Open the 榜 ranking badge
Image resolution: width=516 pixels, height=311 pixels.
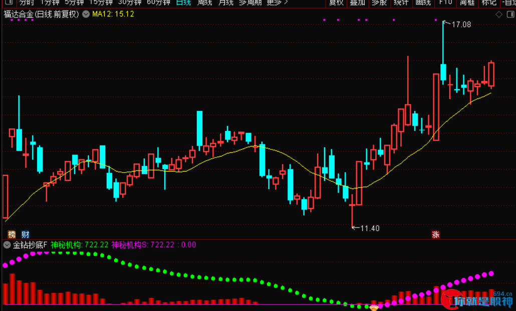point(12,234)
